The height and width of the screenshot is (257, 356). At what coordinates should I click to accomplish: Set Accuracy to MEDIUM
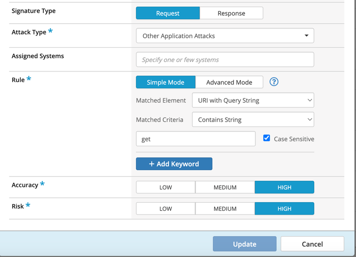[x=225, y=187]
